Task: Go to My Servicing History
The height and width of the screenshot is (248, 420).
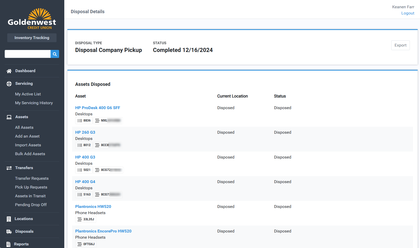Action: [x=34, y=103]
